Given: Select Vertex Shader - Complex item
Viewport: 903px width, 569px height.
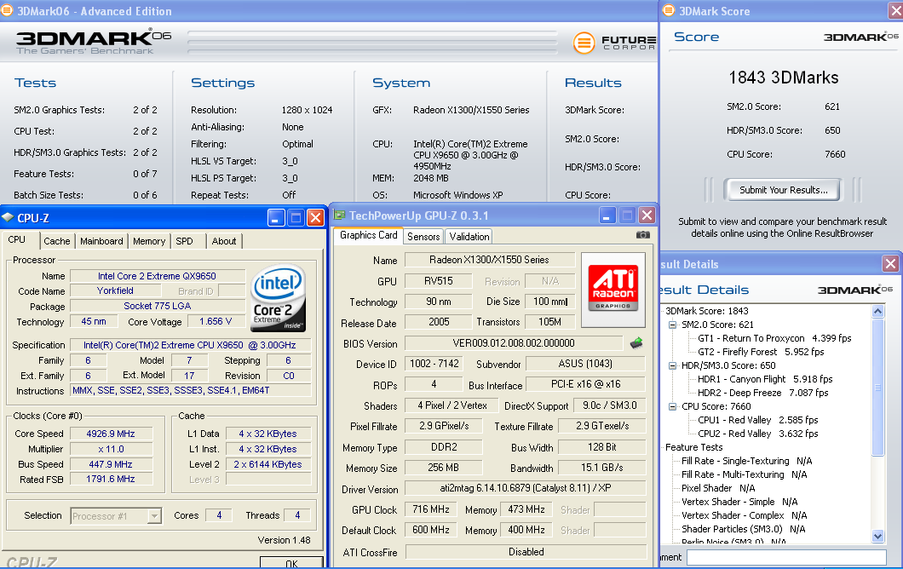Looking at the screenshot, I should coord(744,516).
